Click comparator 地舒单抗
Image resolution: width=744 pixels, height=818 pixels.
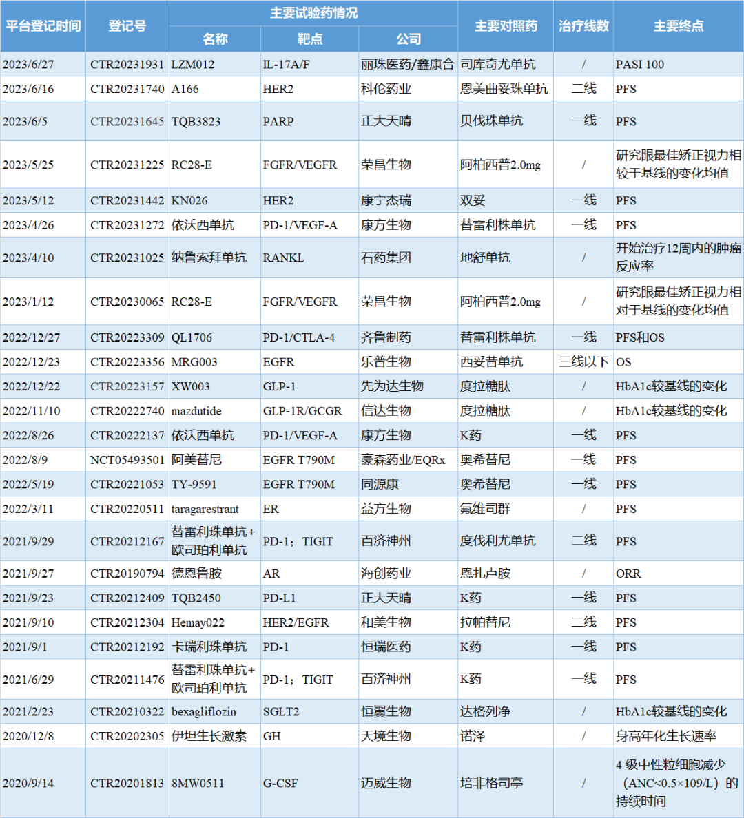(x=485, y=258)
